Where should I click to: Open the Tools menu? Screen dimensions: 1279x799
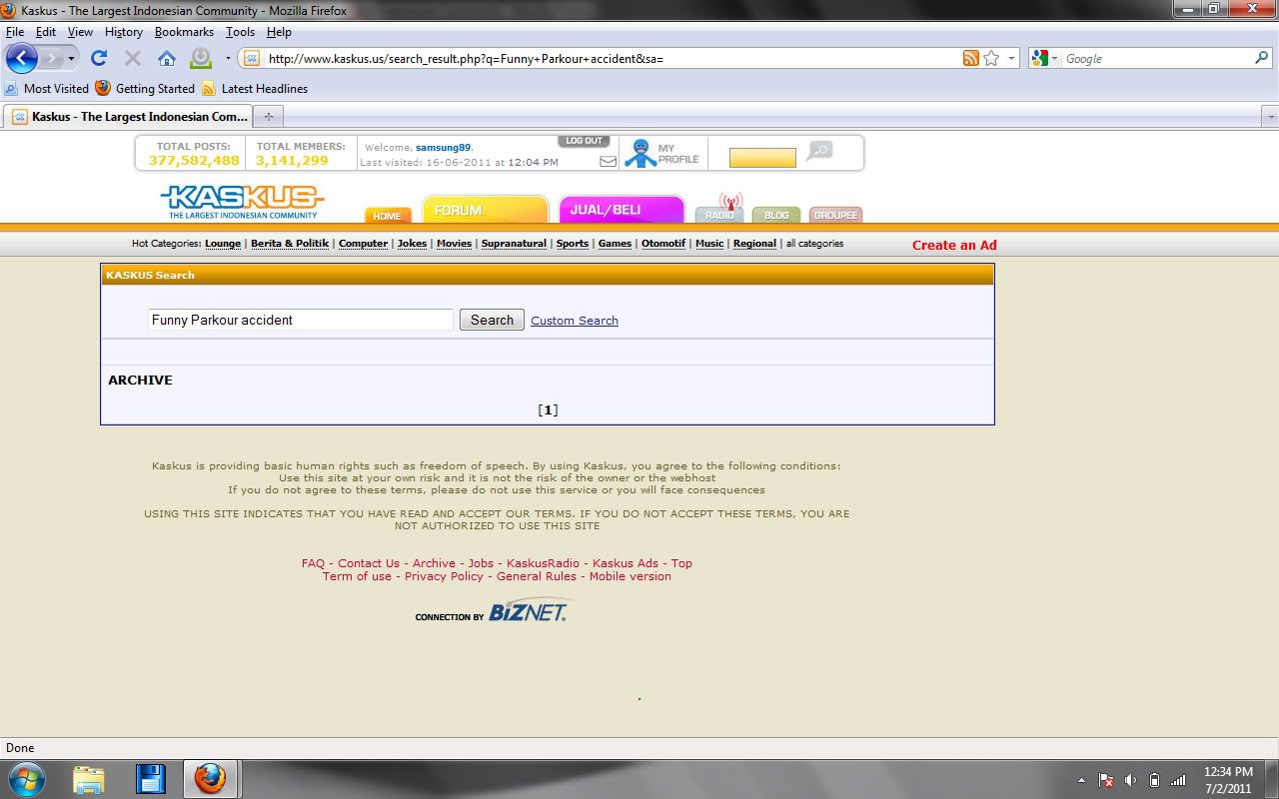tap(240, 32)
